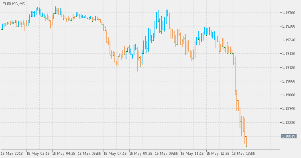
Task: Click the 1.18940 price axis label
Action: (289, 109)
